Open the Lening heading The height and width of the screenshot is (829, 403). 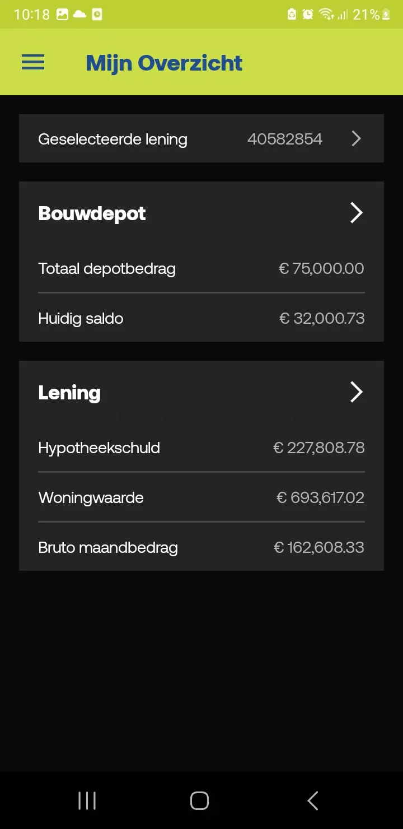point(69,393)
